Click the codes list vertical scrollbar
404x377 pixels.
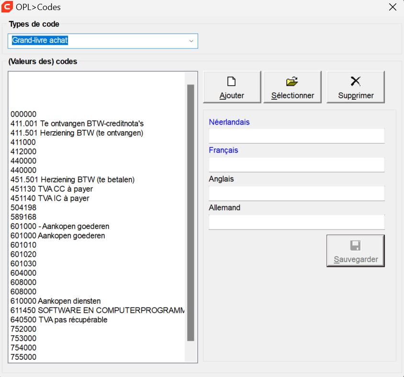pyautogui.click(x=191, y=213)
